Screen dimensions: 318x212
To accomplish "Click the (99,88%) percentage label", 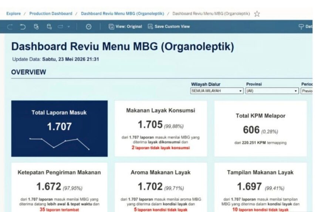I will 173,127.
